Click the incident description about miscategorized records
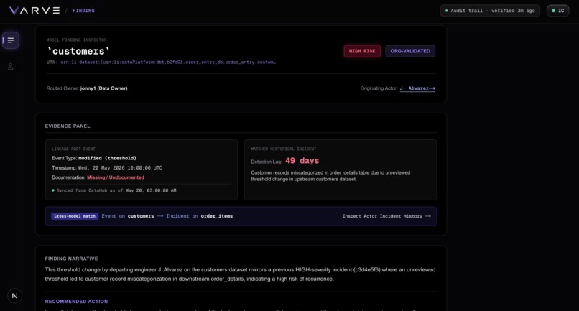 [330, 176]
